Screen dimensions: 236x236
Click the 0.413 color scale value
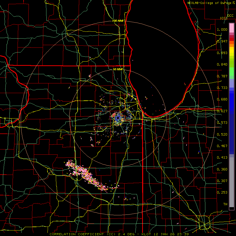pos(222,158)
